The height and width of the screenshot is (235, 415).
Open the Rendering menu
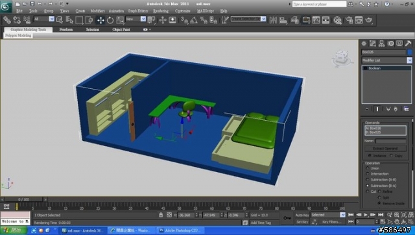pyautogui.click(x=161, y=11)
